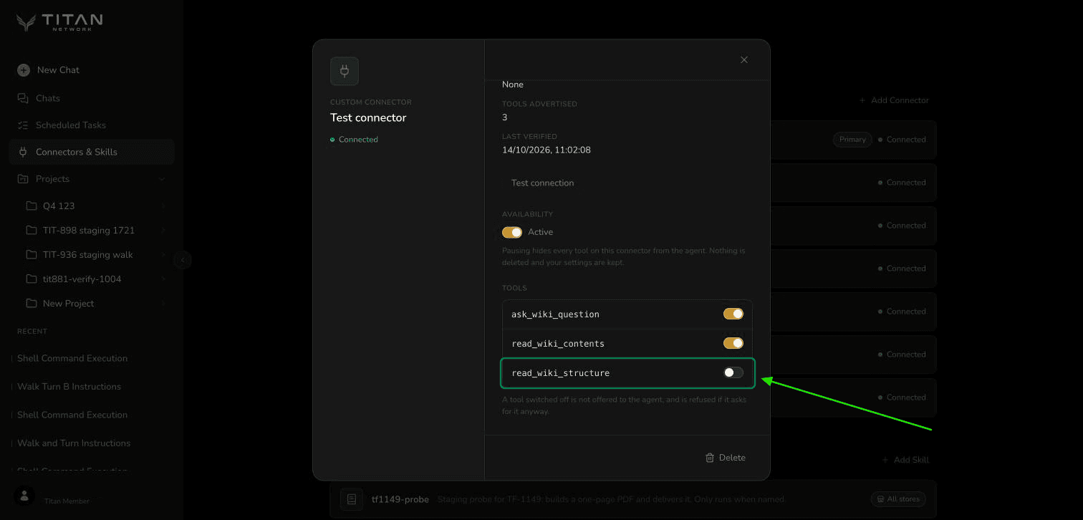This screenshot has width=1083, height=520.
Task: Click the tf1149-probe skill name
Action: click(x=400, y=499)
